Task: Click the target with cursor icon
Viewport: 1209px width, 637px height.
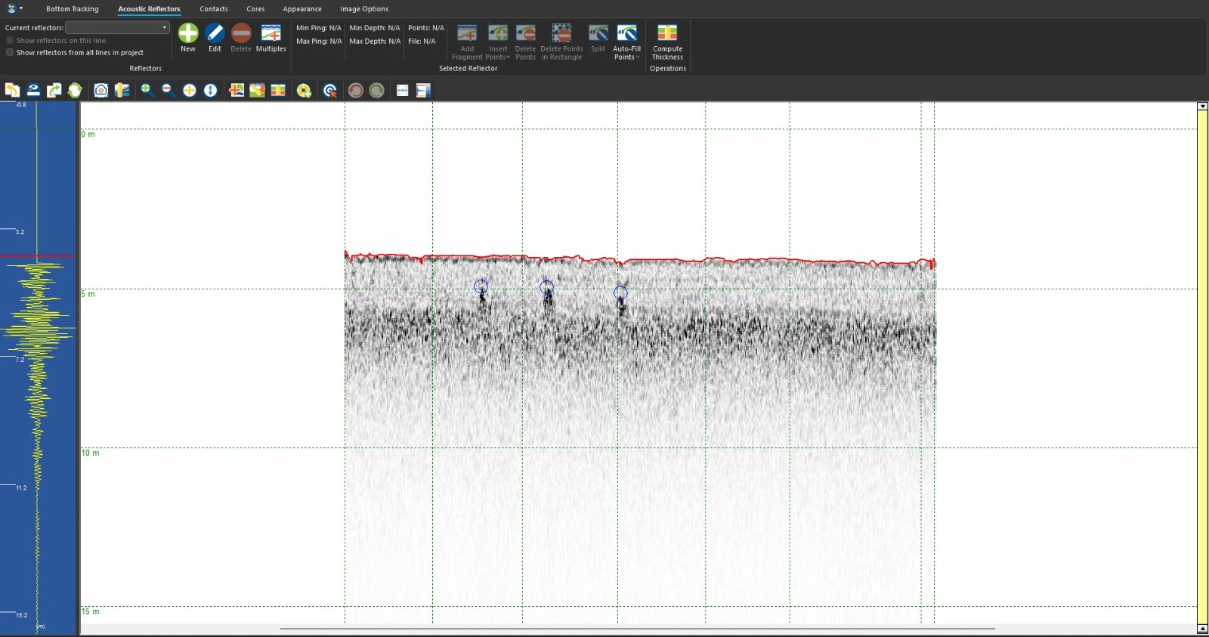Action: (329, 90)
